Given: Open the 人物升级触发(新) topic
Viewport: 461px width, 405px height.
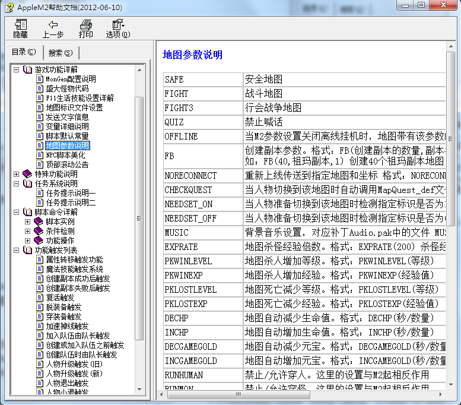Looking at the screenshot, I should click(x=74, y=374).
